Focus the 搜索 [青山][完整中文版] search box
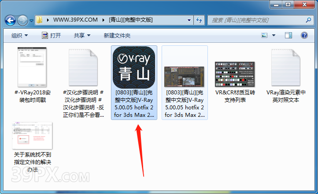The height and width of the screenshot is (194, 318). (x=256, y=20)
